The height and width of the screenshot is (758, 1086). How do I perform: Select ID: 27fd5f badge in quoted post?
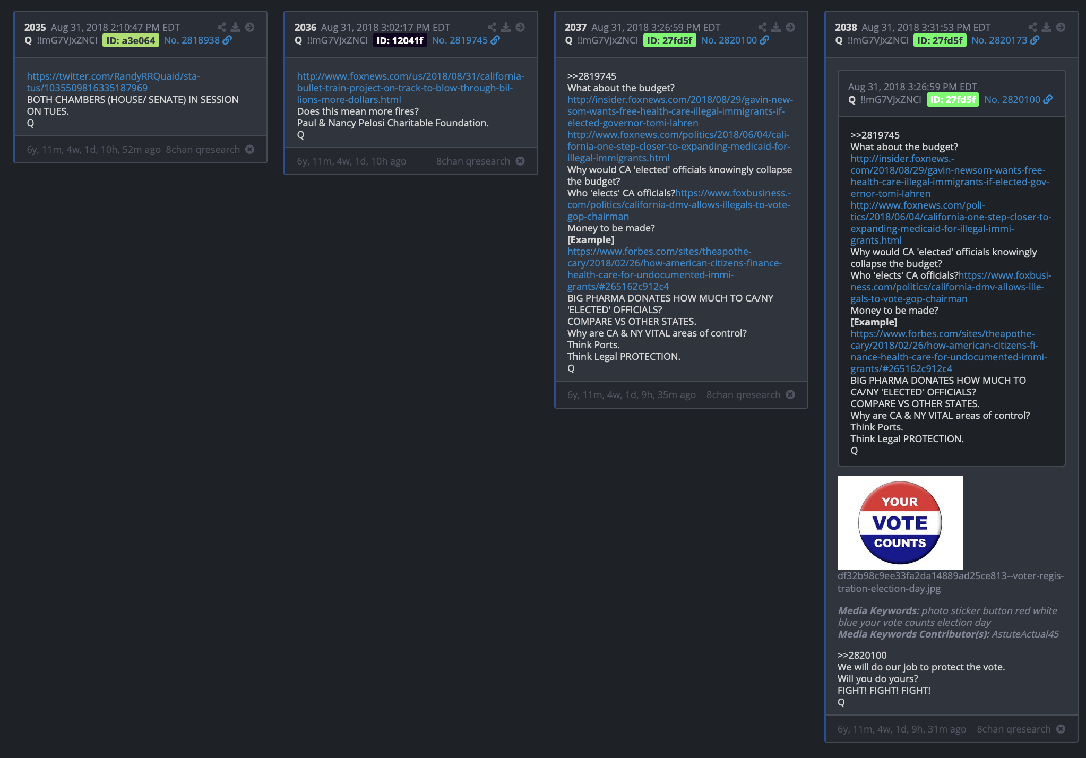[953, 99]
